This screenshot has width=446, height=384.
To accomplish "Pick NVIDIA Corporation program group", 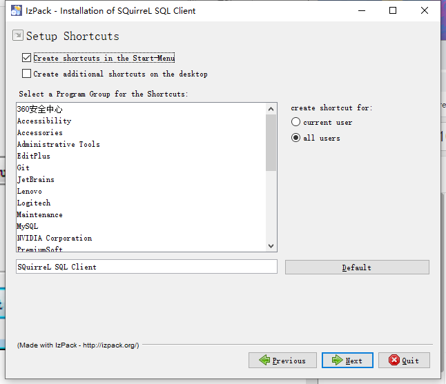I will pos(141,238).
